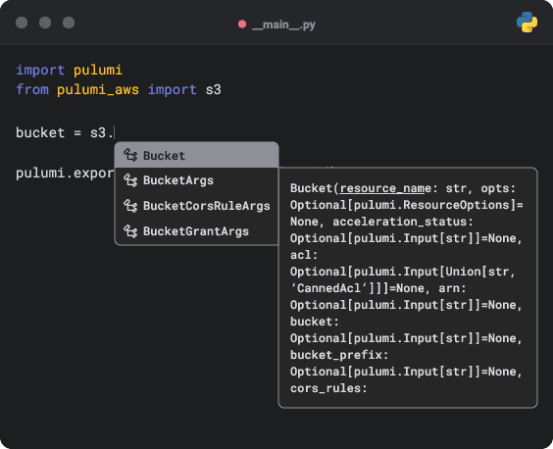Place cursor on 'import pulumi' line

click(69, 70)
